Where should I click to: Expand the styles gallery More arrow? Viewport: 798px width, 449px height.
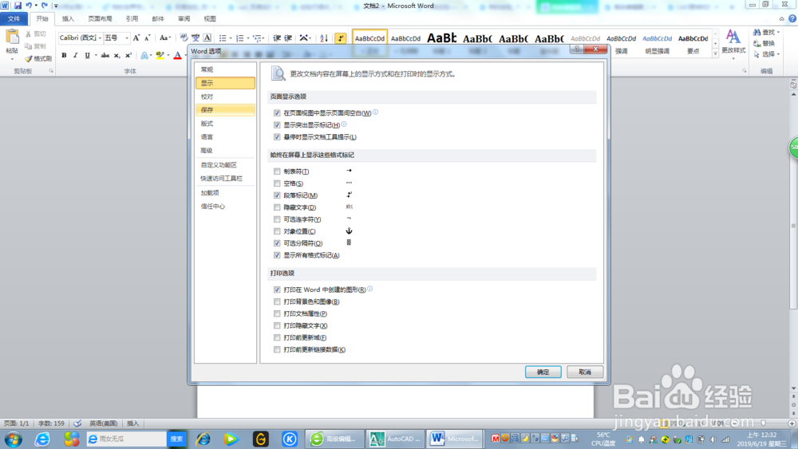click(x=715, y=53)
